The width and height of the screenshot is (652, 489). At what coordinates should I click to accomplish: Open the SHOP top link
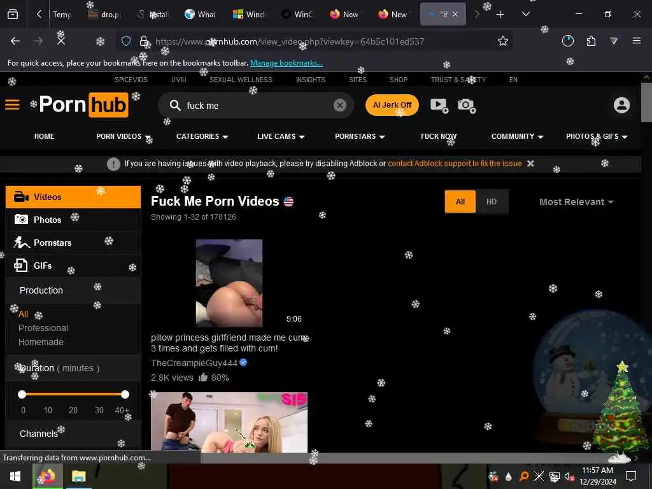399,80
